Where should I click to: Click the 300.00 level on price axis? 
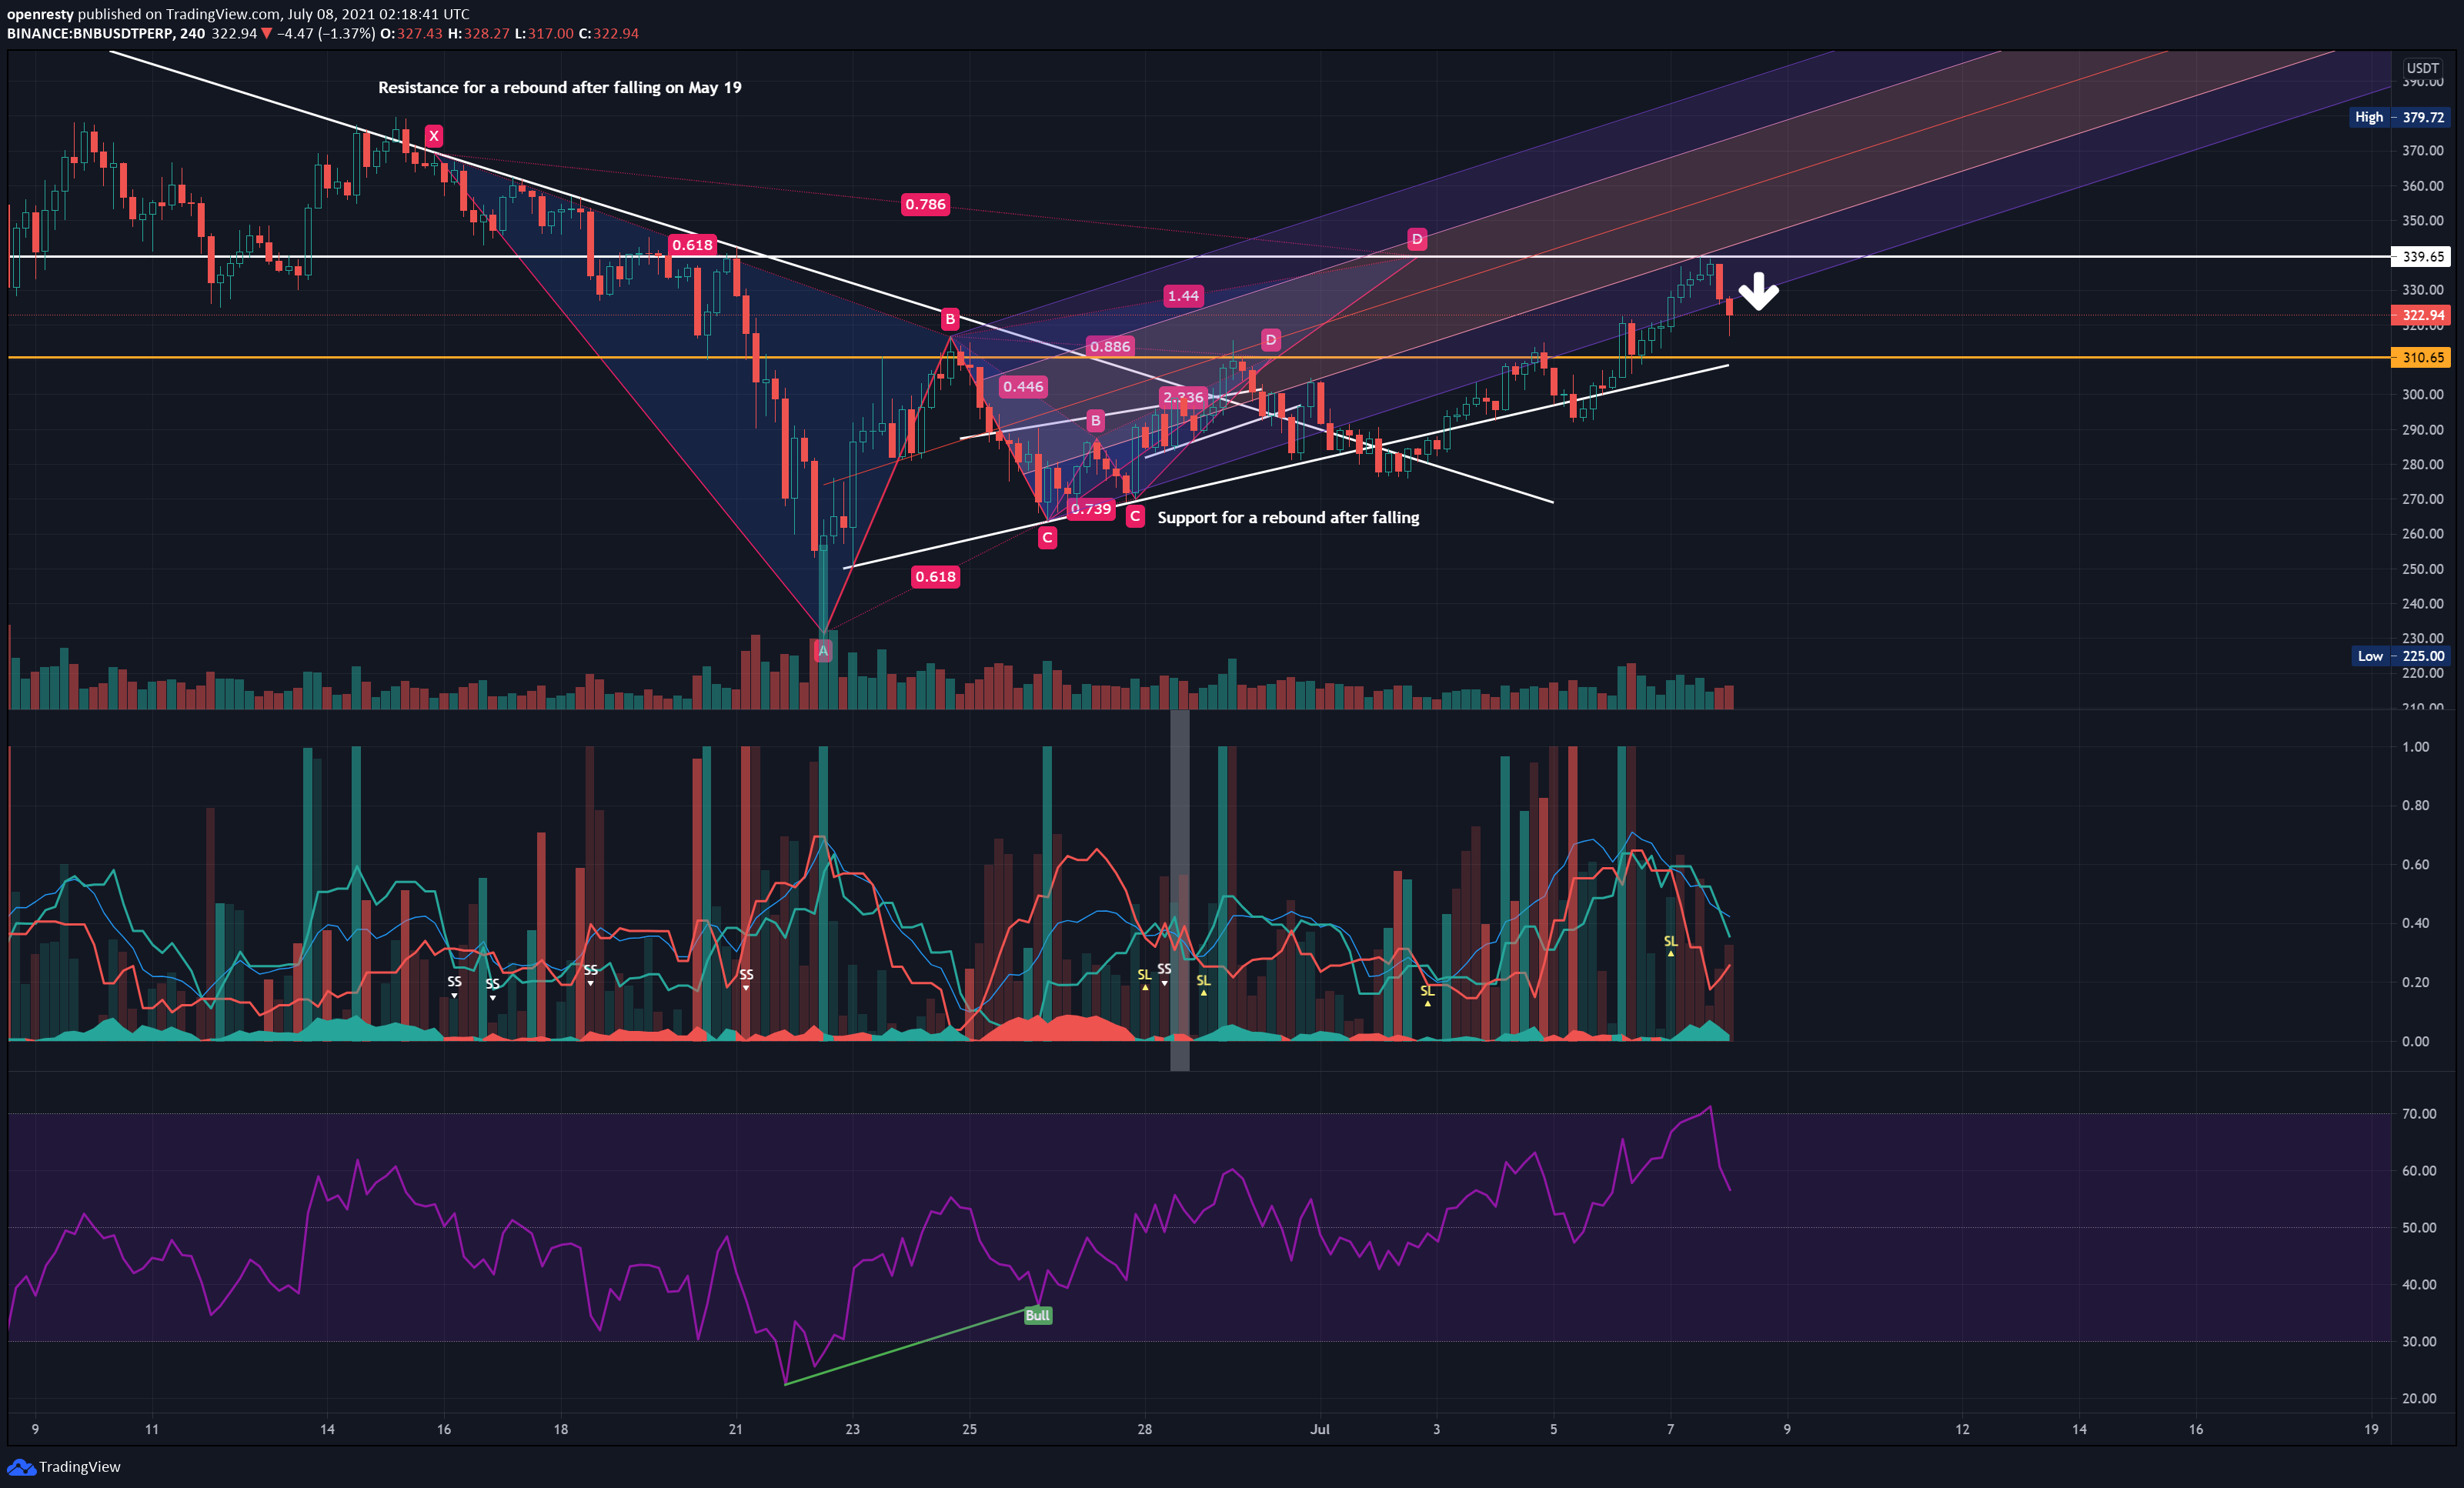pos(2422,394)
